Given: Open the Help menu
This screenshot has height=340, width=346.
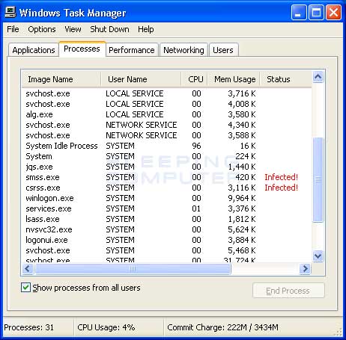Looking at the screenshot, I should coord(146,29).
